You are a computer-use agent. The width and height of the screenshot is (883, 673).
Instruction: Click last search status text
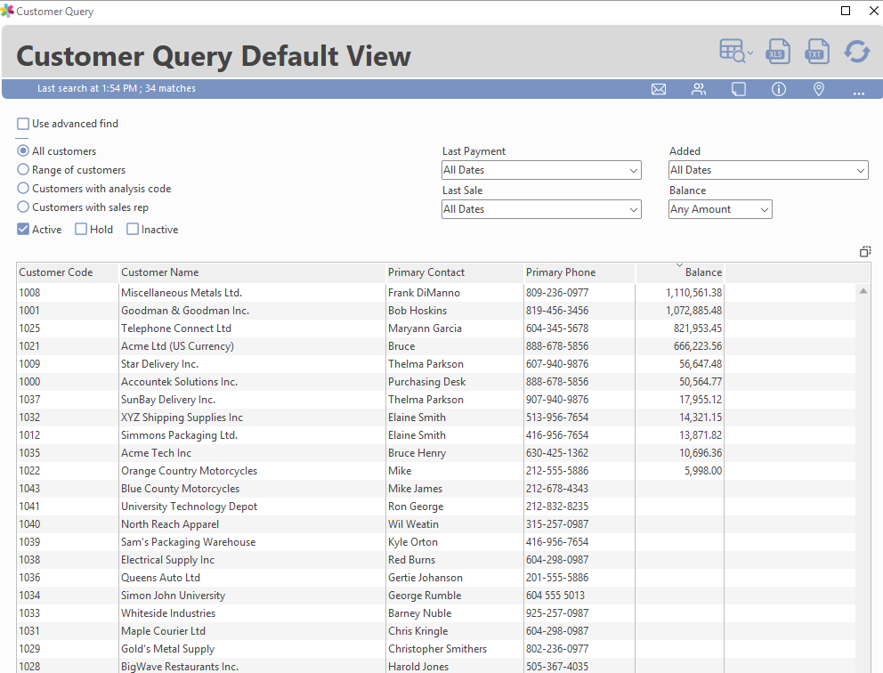pyautogui.click(x=117, y=88)
